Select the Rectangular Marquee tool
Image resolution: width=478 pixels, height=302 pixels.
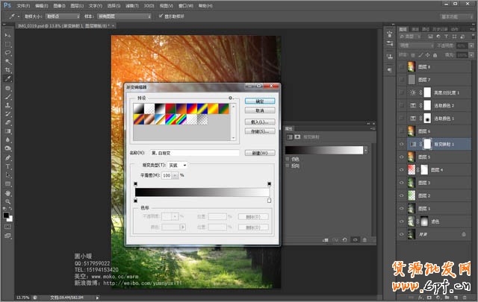[x=7, y=44]
